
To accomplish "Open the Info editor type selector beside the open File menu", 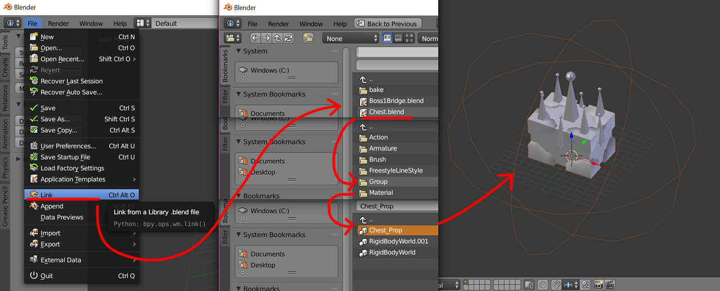I will [x=12, y=24].
